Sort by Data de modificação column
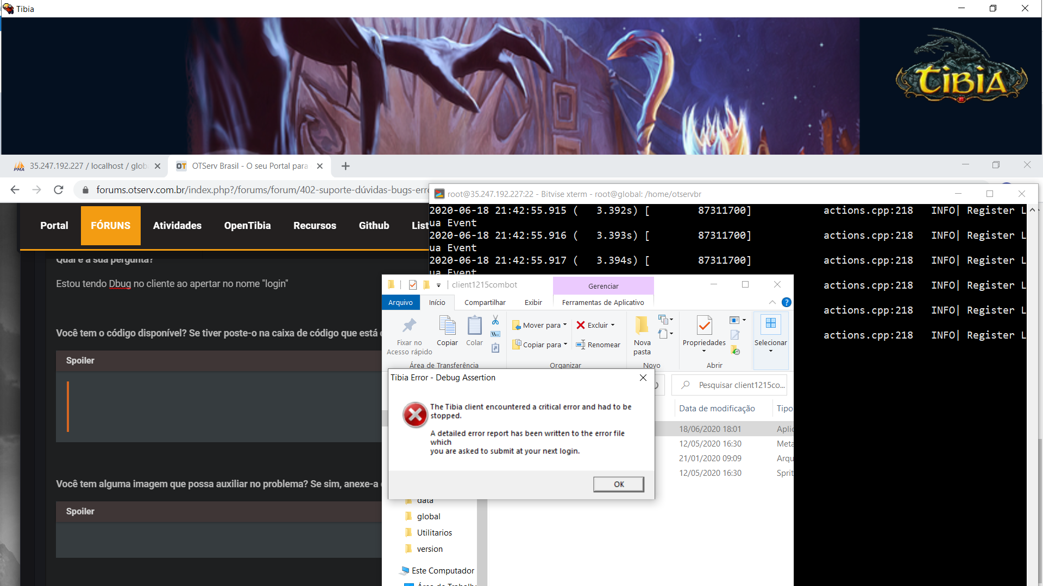The height and width of the screenshot is (586, 1043). [x=717, y=409]
